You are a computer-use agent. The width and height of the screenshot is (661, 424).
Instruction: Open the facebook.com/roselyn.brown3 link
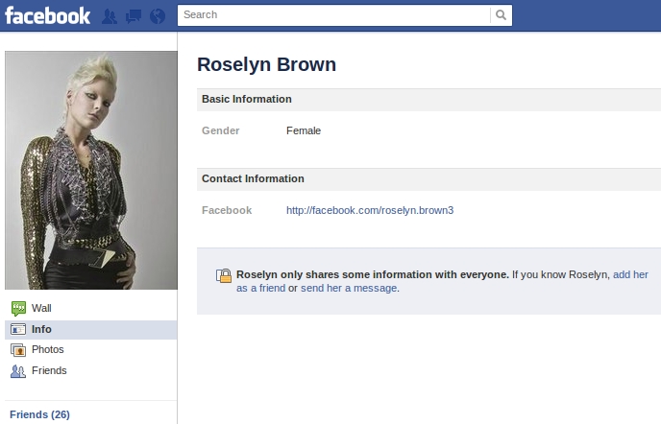coord(370,210)
